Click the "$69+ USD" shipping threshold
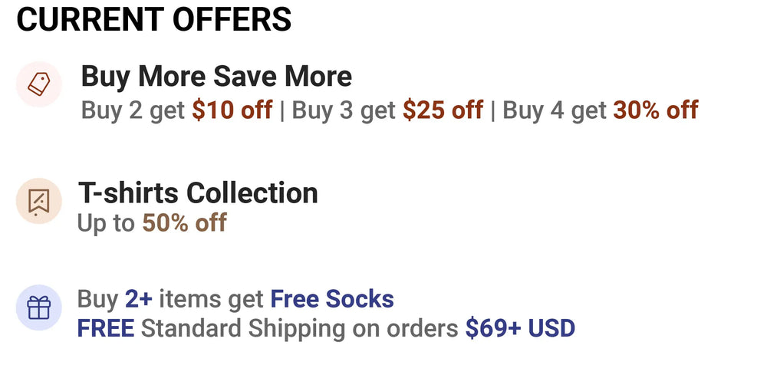 [x=520, y=329]
